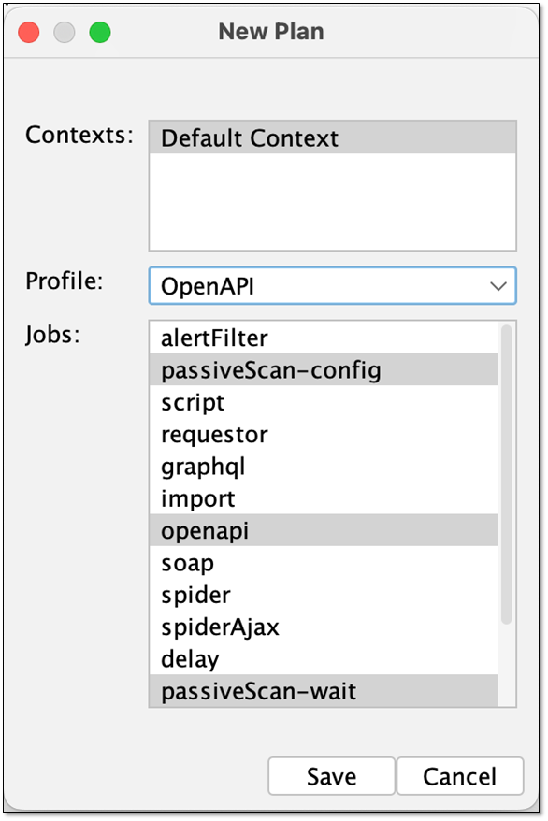Select the graphql job
The width and height of the screenshot is (548, 821).
point(324,466)
